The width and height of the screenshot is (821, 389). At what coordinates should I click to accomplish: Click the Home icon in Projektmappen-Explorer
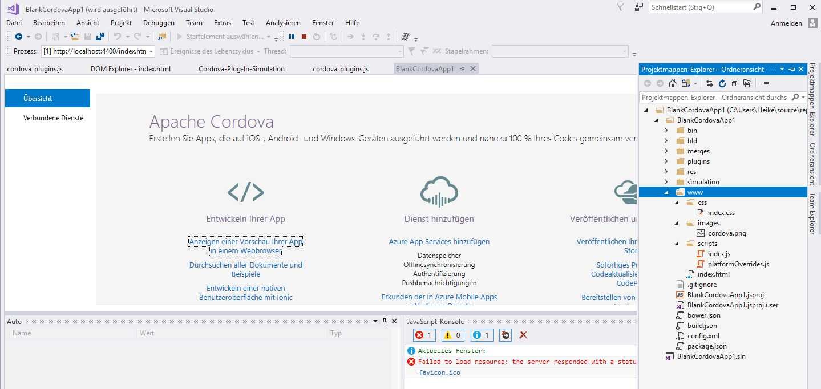pos(673,83)
